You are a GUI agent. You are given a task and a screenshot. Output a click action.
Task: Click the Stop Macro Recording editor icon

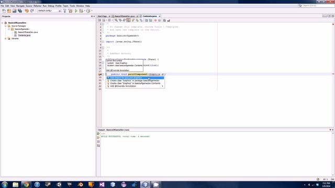159,20
